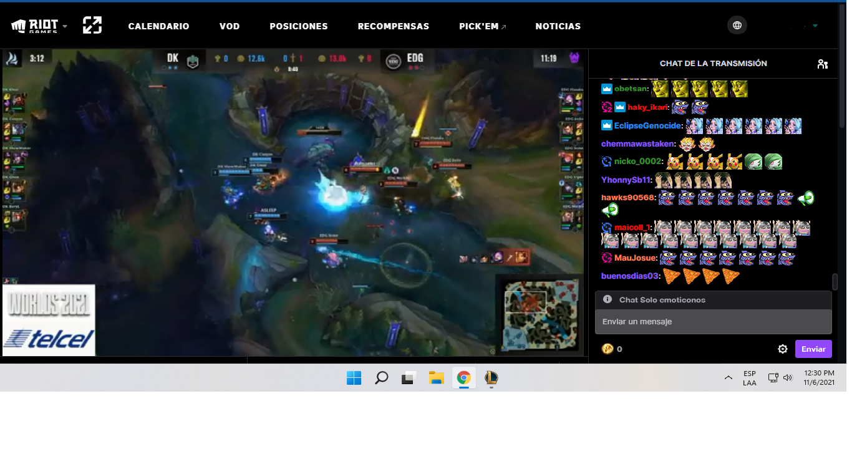Open the taskbar clock and date
Image resolution: width=852 pixels, height=454 pixels.
coord(820,378)
